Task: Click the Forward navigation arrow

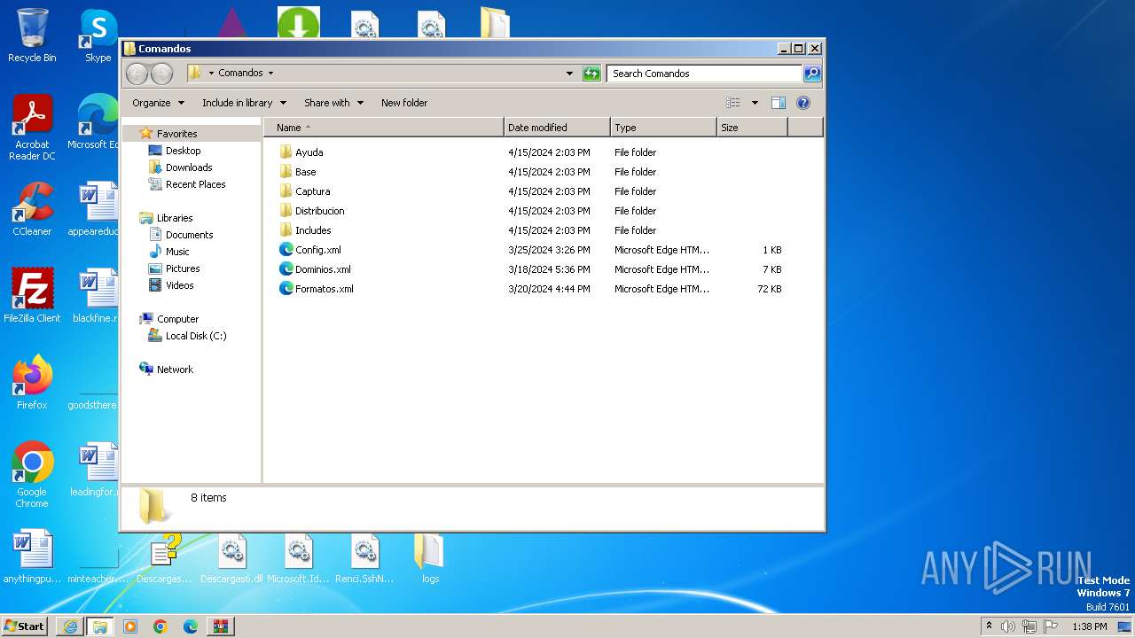Action: pyautogui.click(x=161, y=74)
